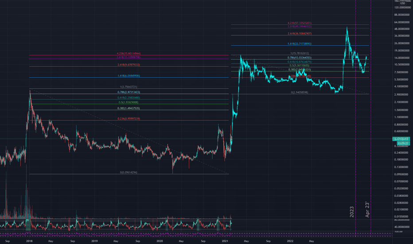Select the 36.00000000 price scale value
Screen dimensions: 413x244
click(403, 36)
